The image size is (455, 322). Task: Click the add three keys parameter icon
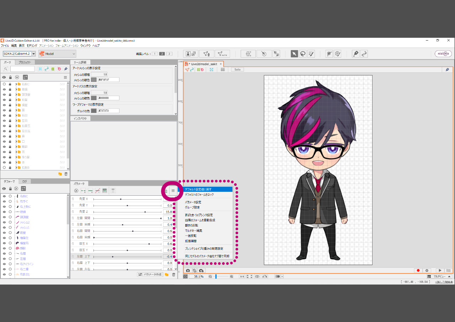click(x=91, y=191)
